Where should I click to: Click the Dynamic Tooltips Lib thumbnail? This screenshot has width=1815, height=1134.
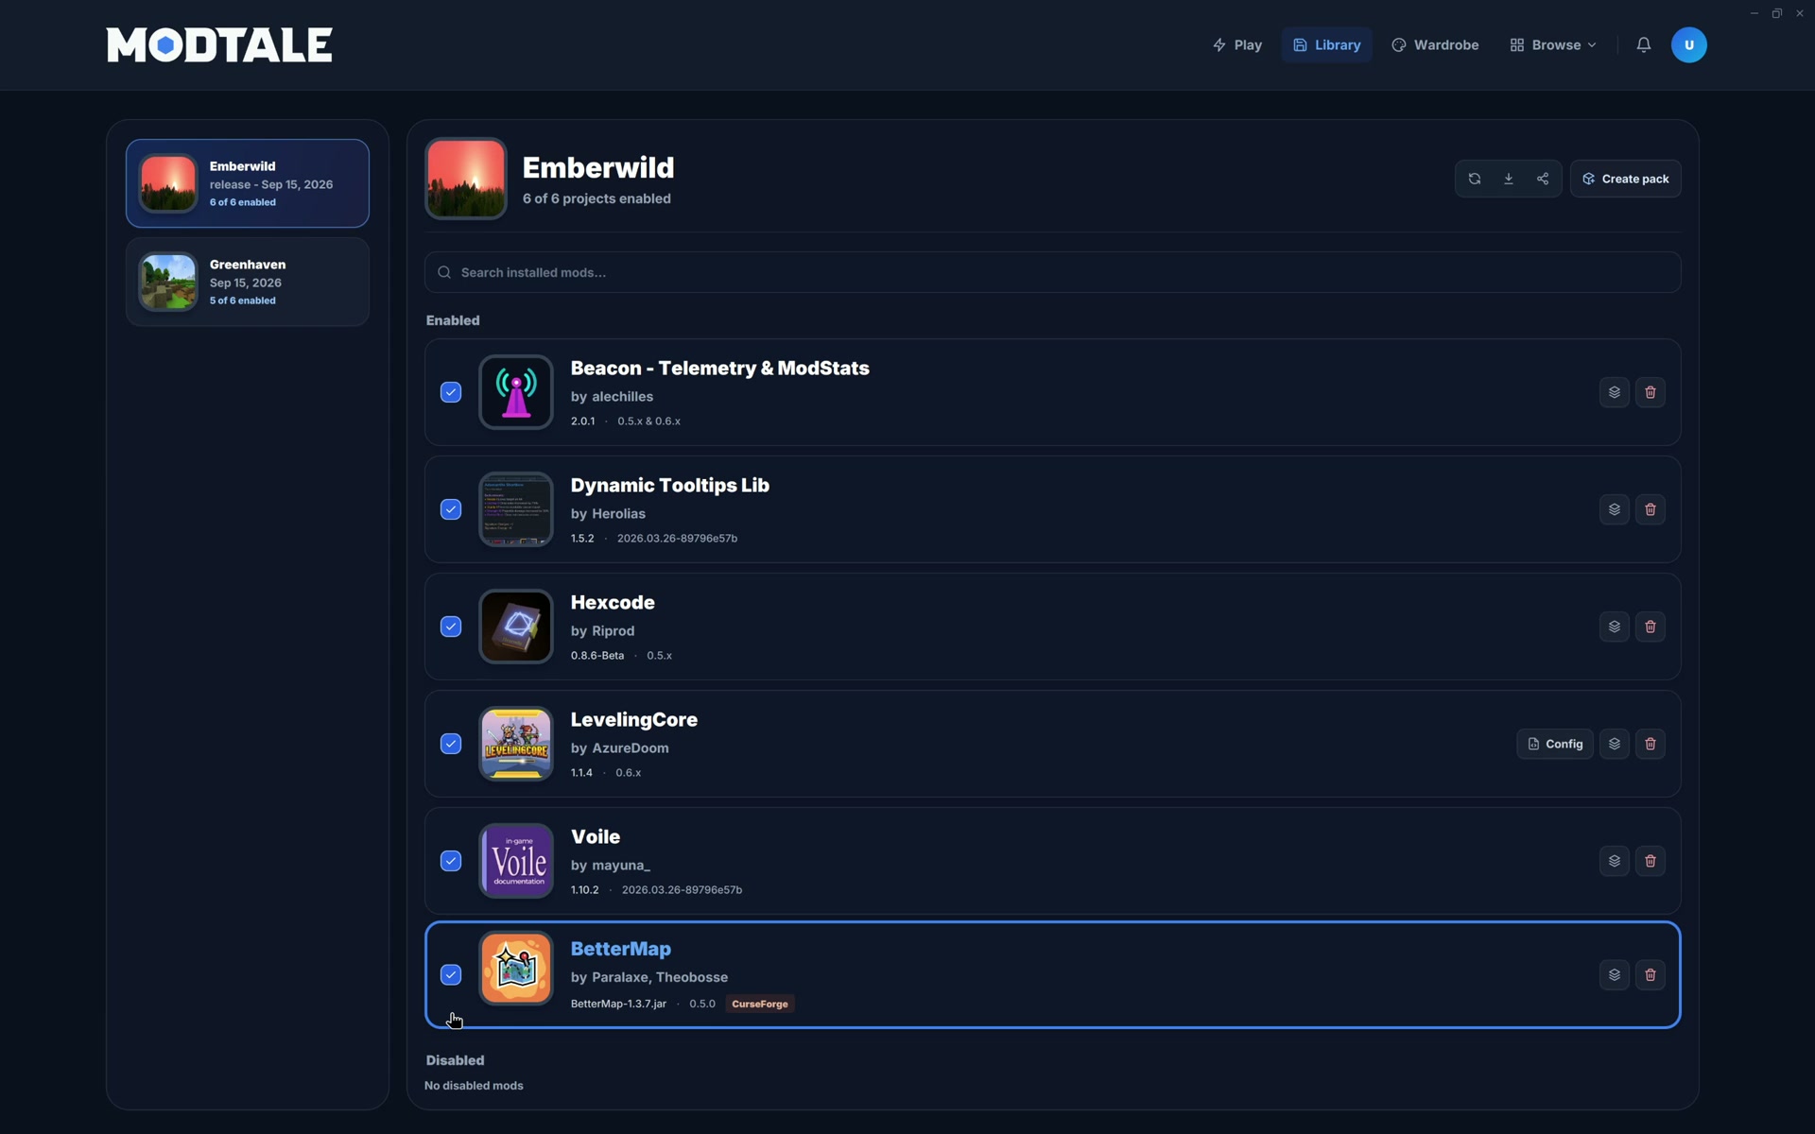pos(516,509)
